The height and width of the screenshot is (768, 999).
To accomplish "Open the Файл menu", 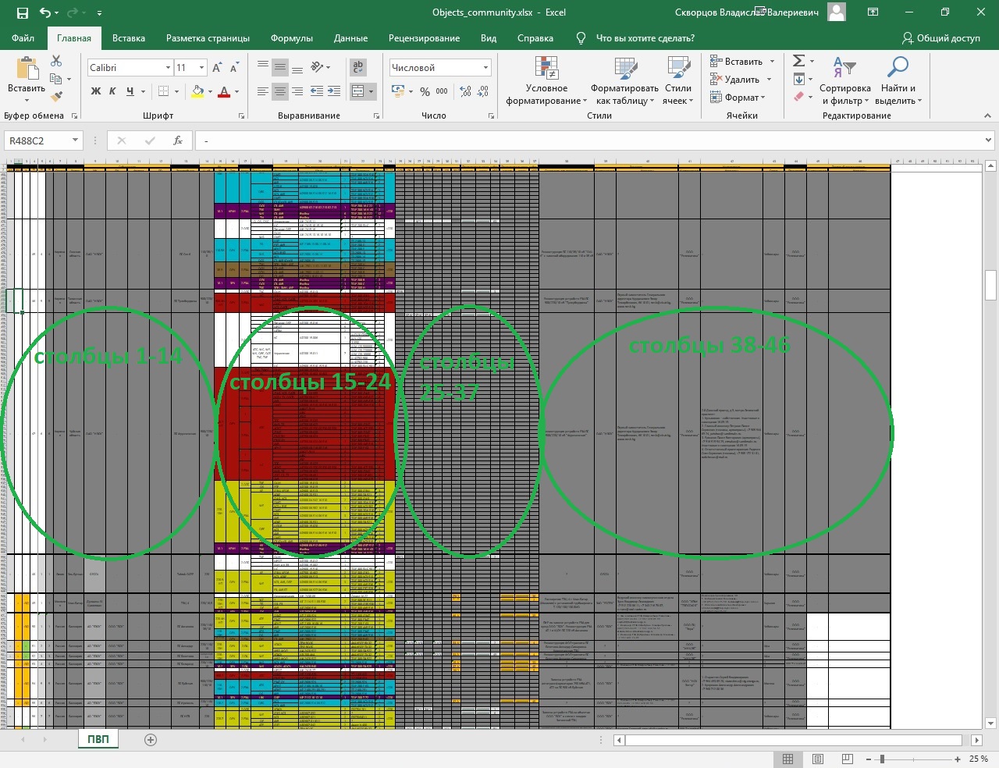I will click(23, 38).
